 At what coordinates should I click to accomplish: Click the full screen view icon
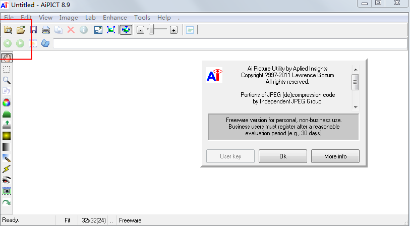(111, 30)
